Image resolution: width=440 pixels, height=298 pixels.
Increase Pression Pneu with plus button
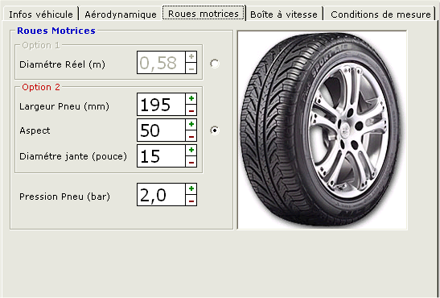(191, 189)
